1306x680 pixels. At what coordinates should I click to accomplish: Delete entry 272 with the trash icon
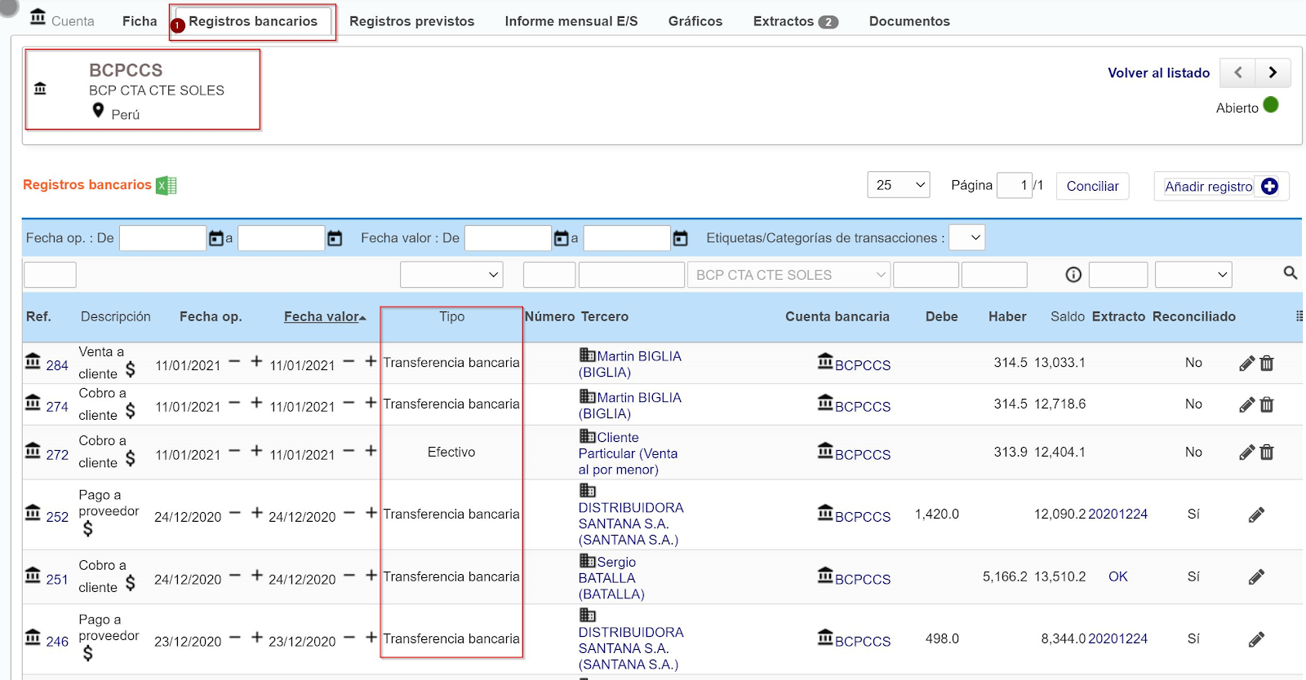click(x=1267, y=453)
